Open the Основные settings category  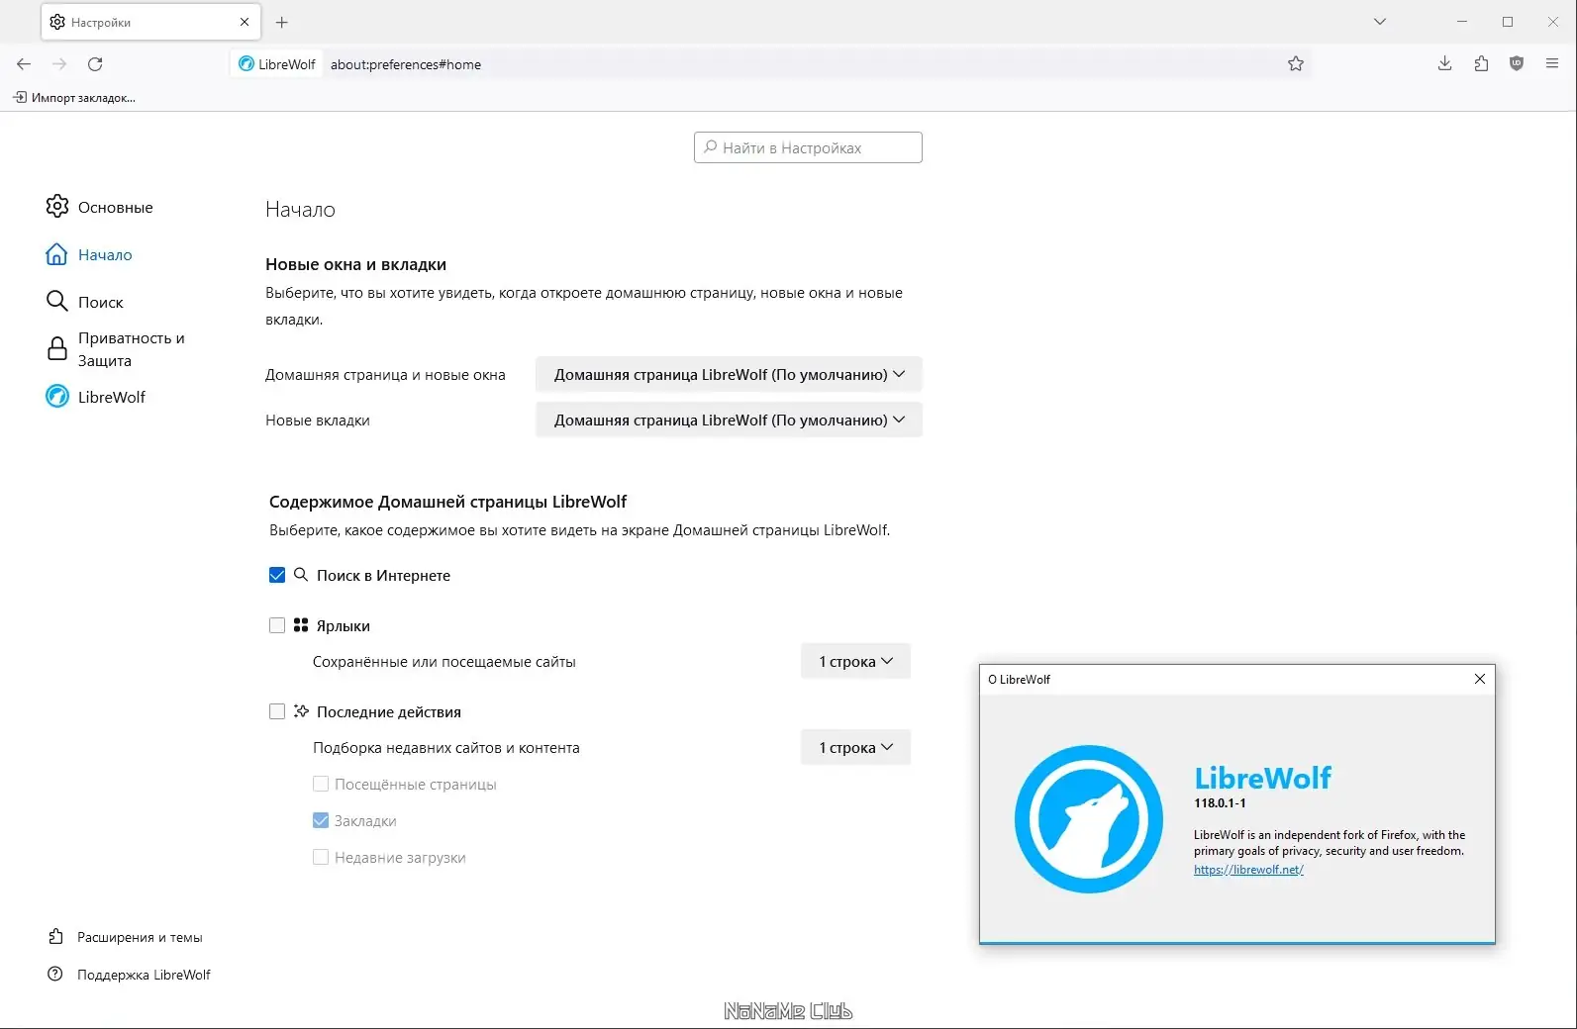pyautogui.click(x=99, y=207)
